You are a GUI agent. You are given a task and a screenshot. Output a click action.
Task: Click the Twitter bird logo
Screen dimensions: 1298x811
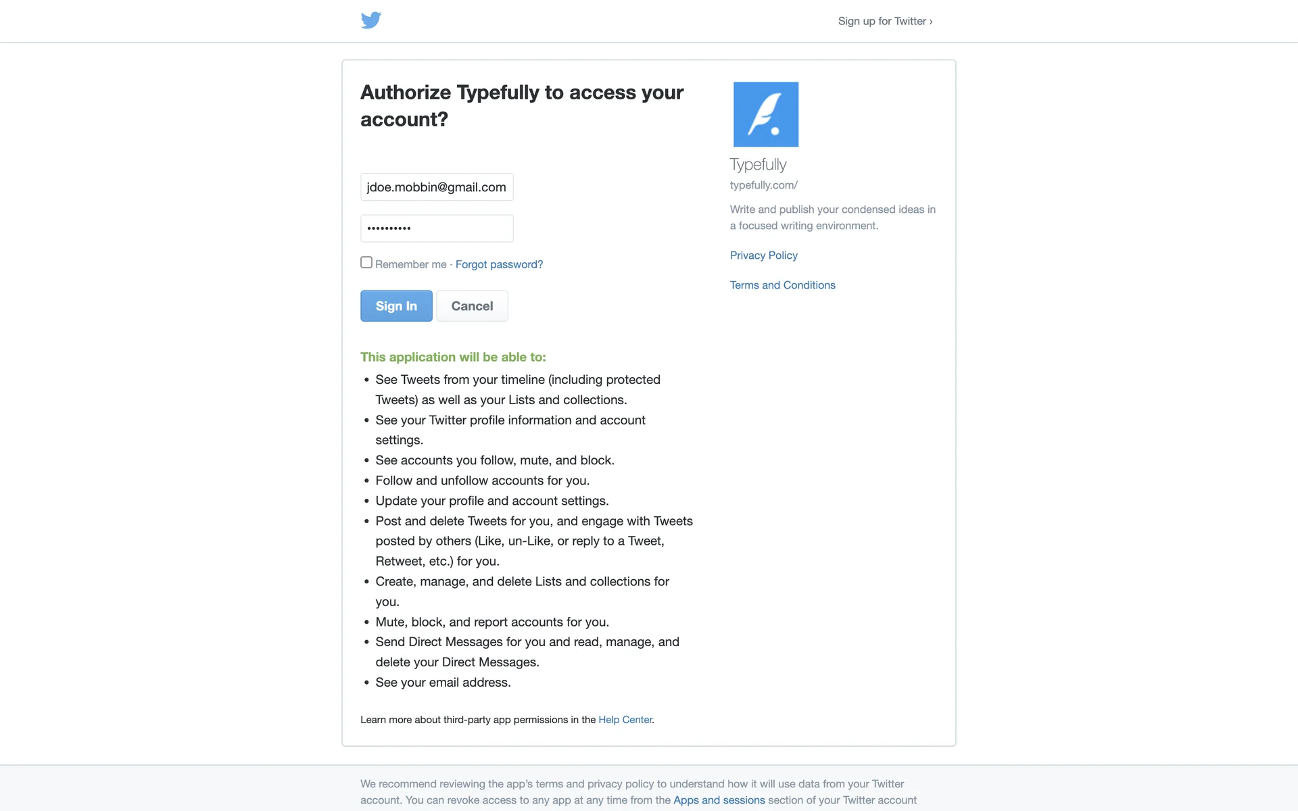point(370,20)
